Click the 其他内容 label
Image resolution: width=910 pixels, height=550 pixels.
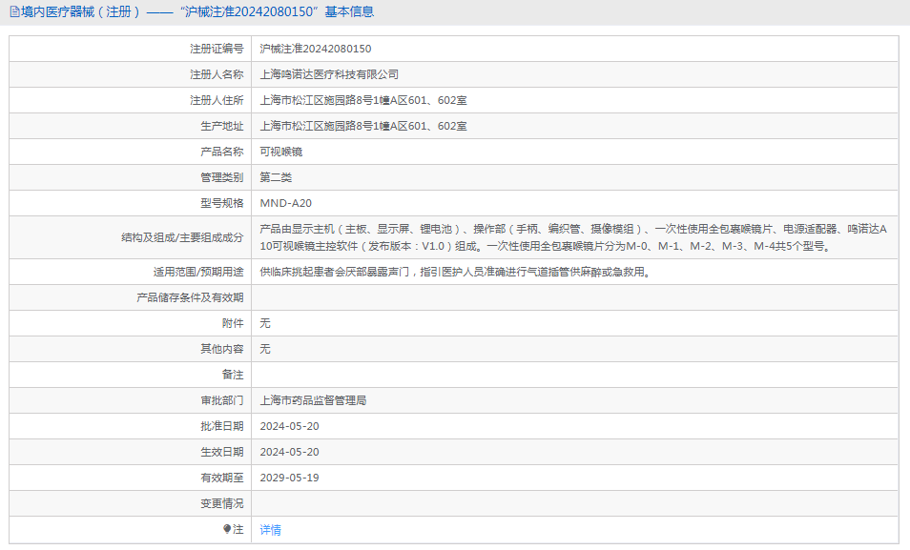tap(221, 349)
